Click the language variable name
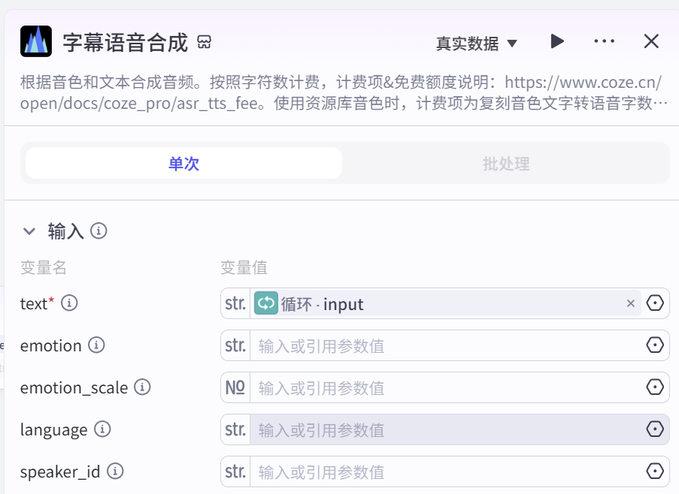The image size is (679, 494). 53,430
